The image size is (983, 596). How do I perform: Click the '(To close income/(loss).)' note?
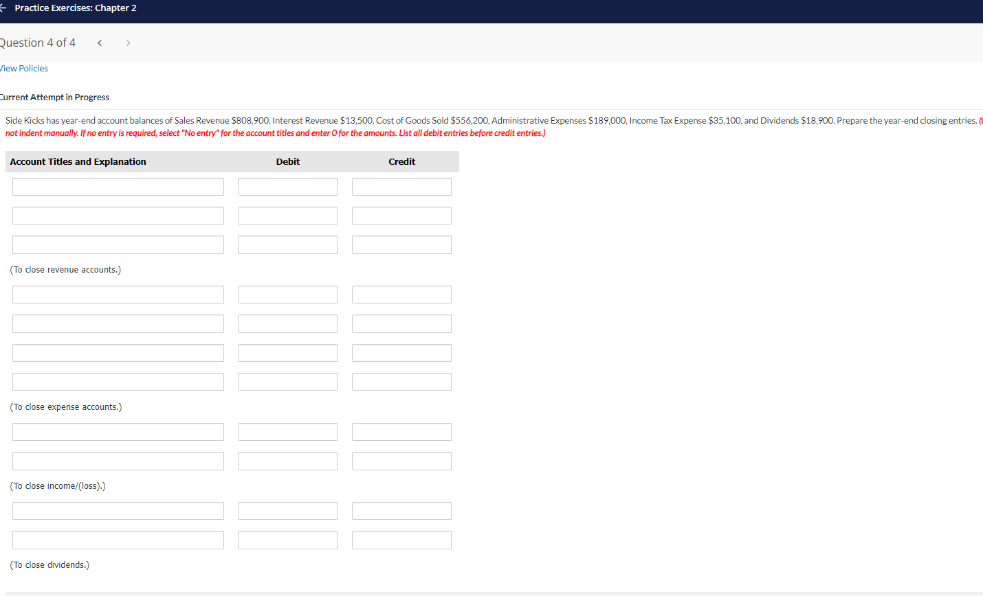pyautogui.click(x=58, y=486)
